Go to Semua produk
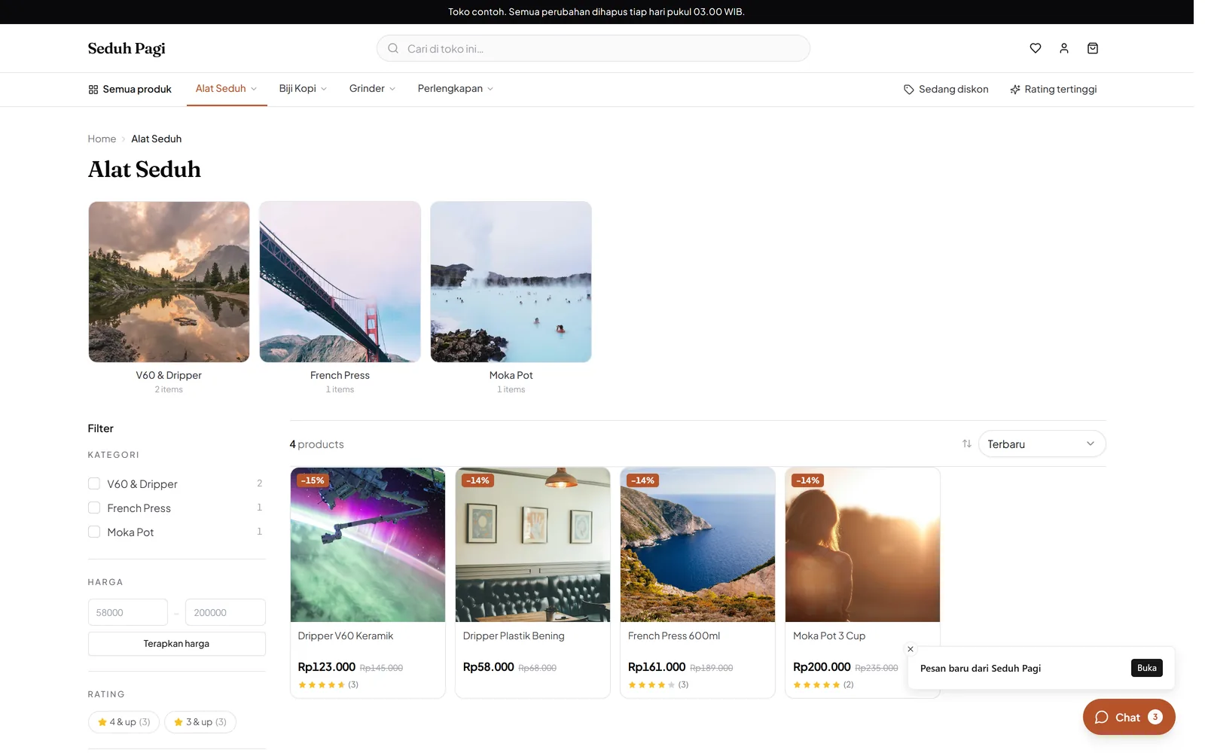Viewport: 1205px width, 753px height. click(x=130, y=90)
